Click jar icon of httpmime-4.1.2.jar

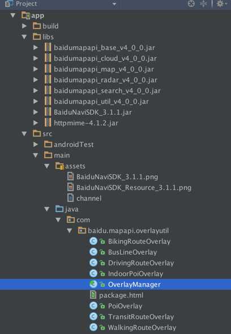[48, 123]
